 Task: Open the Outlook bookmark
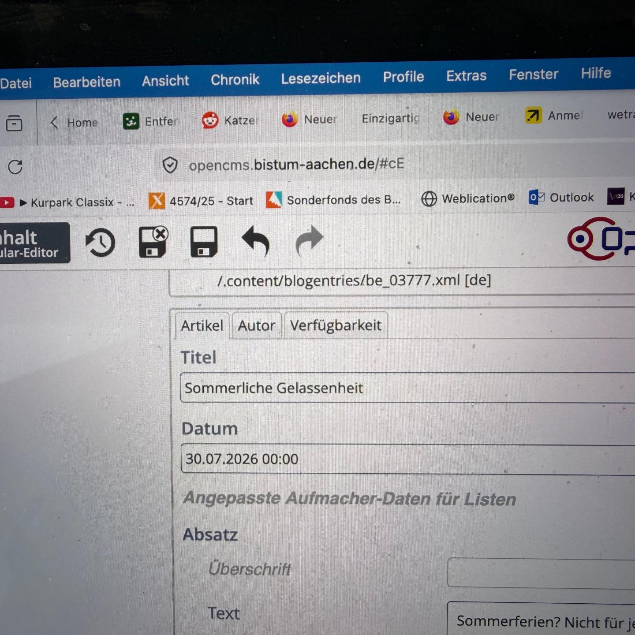point(561,197)
